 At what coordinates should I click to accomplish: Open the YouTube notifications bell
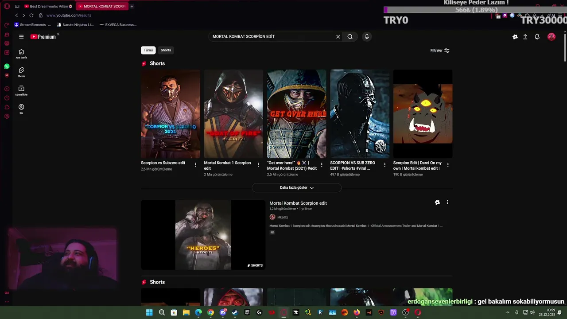coord(537,37)
